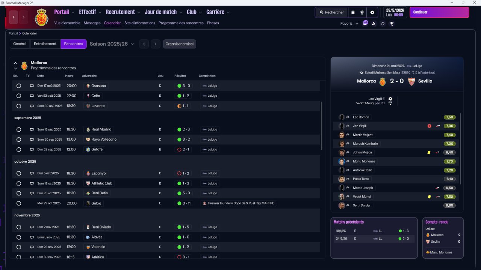This screenshot has height=270, width=481.
Task: Go to the previous season with the left arrow
Action: (144, 44)
